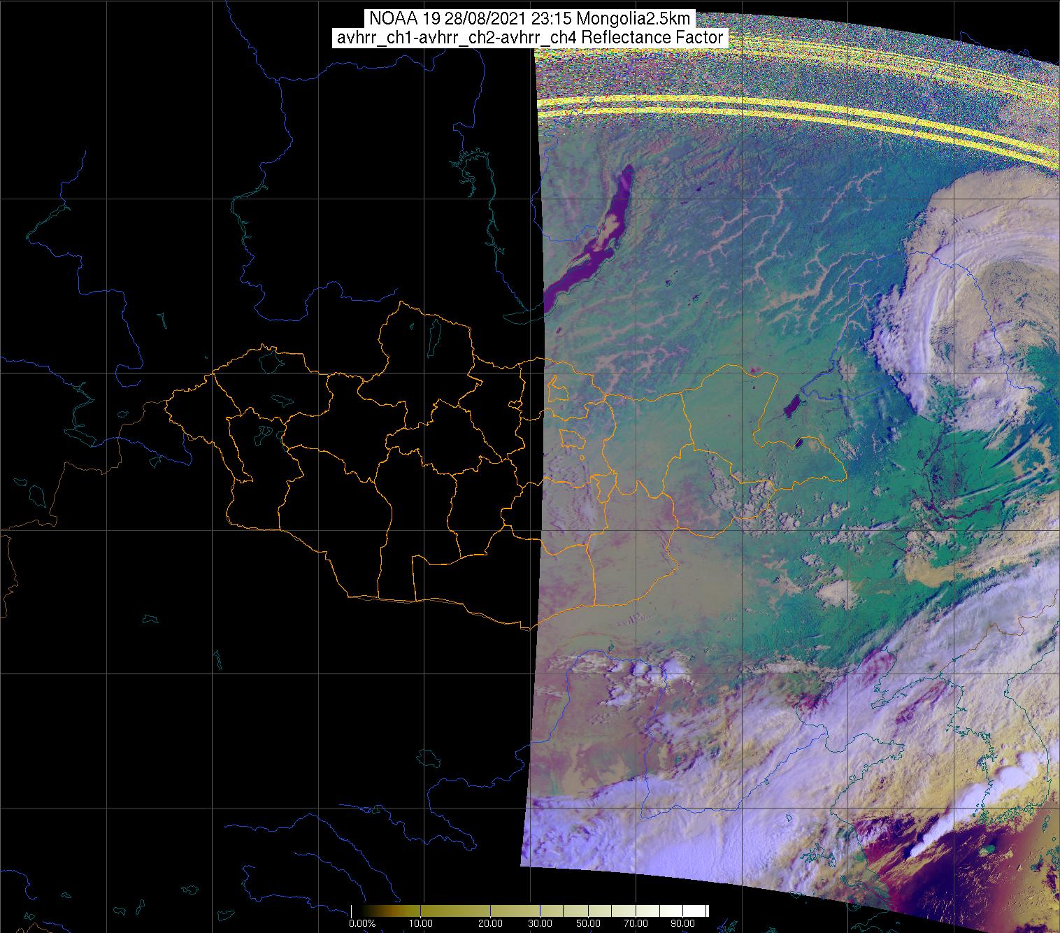The width and height of the screenshot is (1060, 933).
Task: Click the "10.00" color scale label
Action: (422, 924)
